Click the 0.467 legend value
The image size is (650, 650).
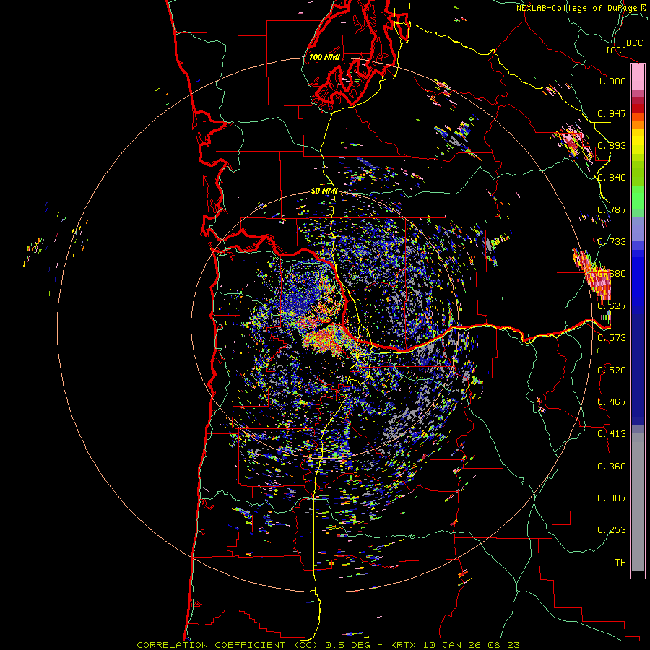pos(612,402)
